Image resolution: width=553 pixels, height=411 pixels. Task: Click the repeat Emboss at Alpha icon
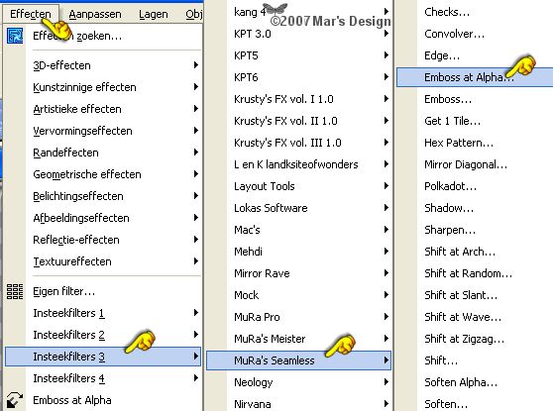click(x=15, y=400)
